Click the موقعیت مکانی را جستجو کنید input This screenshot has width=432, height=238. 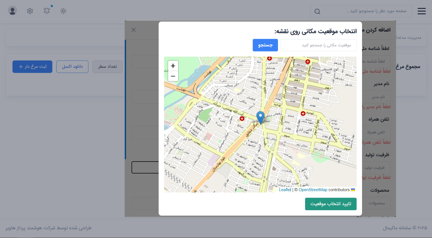tap(318, 45)
